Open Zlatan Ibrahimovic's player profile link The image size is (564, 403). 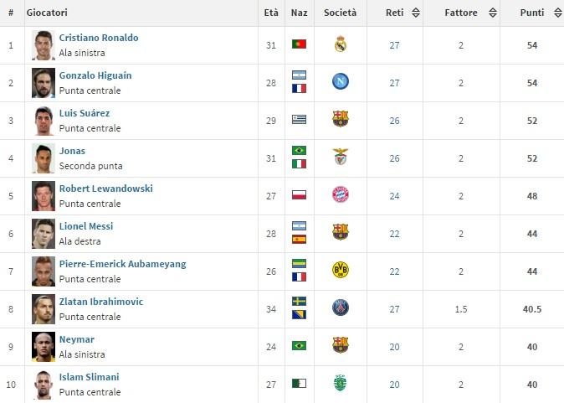coord(100,302)
